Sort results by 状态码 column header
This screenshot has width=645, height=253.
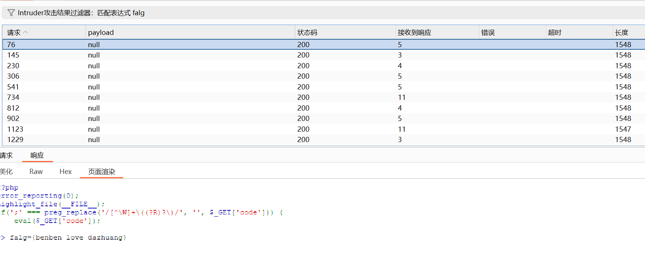tap(307, 33)
